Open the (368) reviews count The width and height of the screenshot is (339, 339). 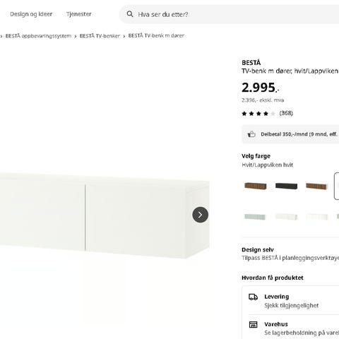286,113
